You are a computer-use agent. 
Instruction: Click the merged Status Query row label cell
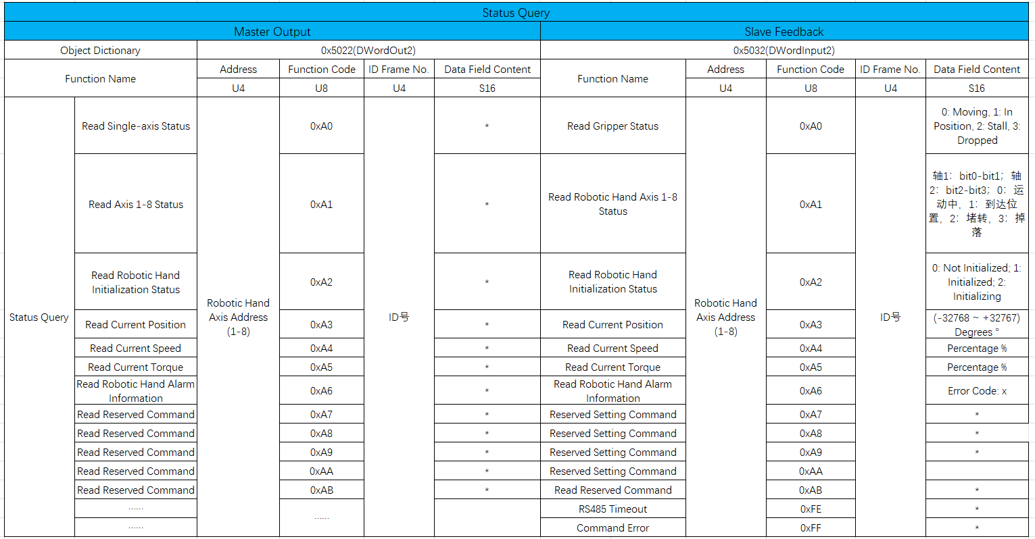pos(39,317)
